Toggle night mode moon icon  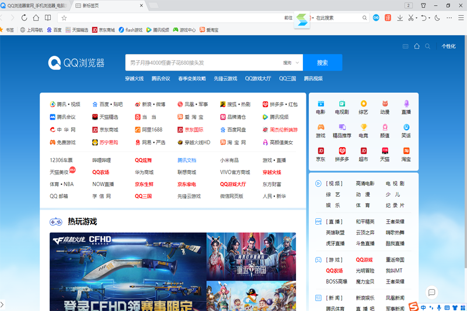pyautogui.click(x=437, y=18)
